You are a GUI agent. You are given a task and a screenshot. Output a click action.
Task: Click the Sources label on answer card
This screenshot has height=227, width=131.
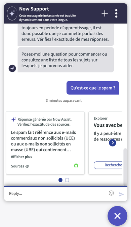point(17,166)
